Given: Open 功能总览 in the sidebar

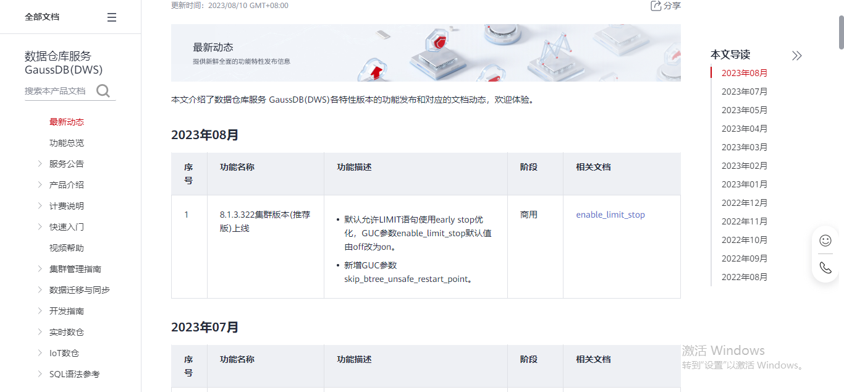Looking at the screenshot, I should [67, 143].
